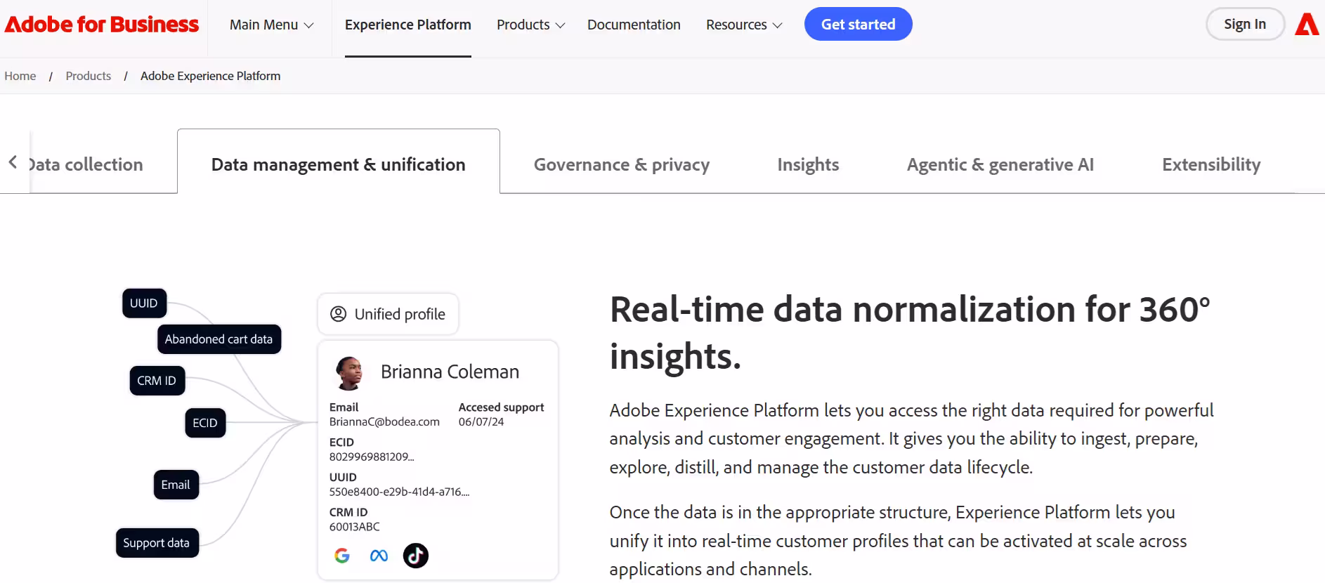The width and height of the screenshot is (1325, 583).
Task: Click the ECID value 8029969881209...
Action: (372, 457)
